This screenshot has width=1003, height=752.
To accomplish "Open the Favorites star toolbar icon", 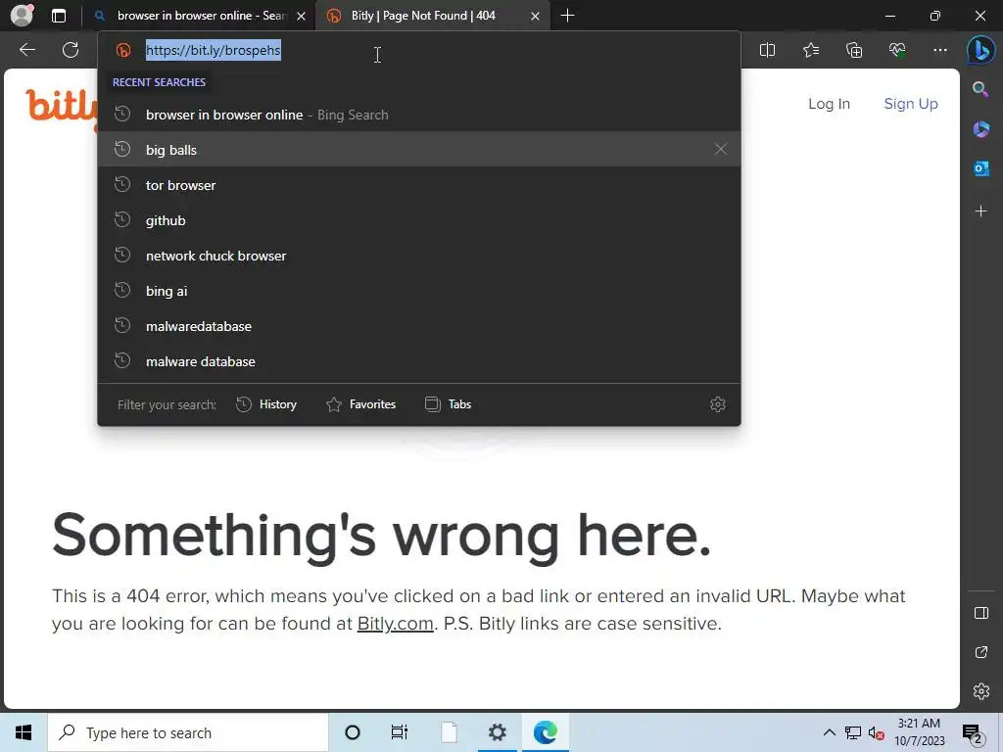I will tap(810, 50).
